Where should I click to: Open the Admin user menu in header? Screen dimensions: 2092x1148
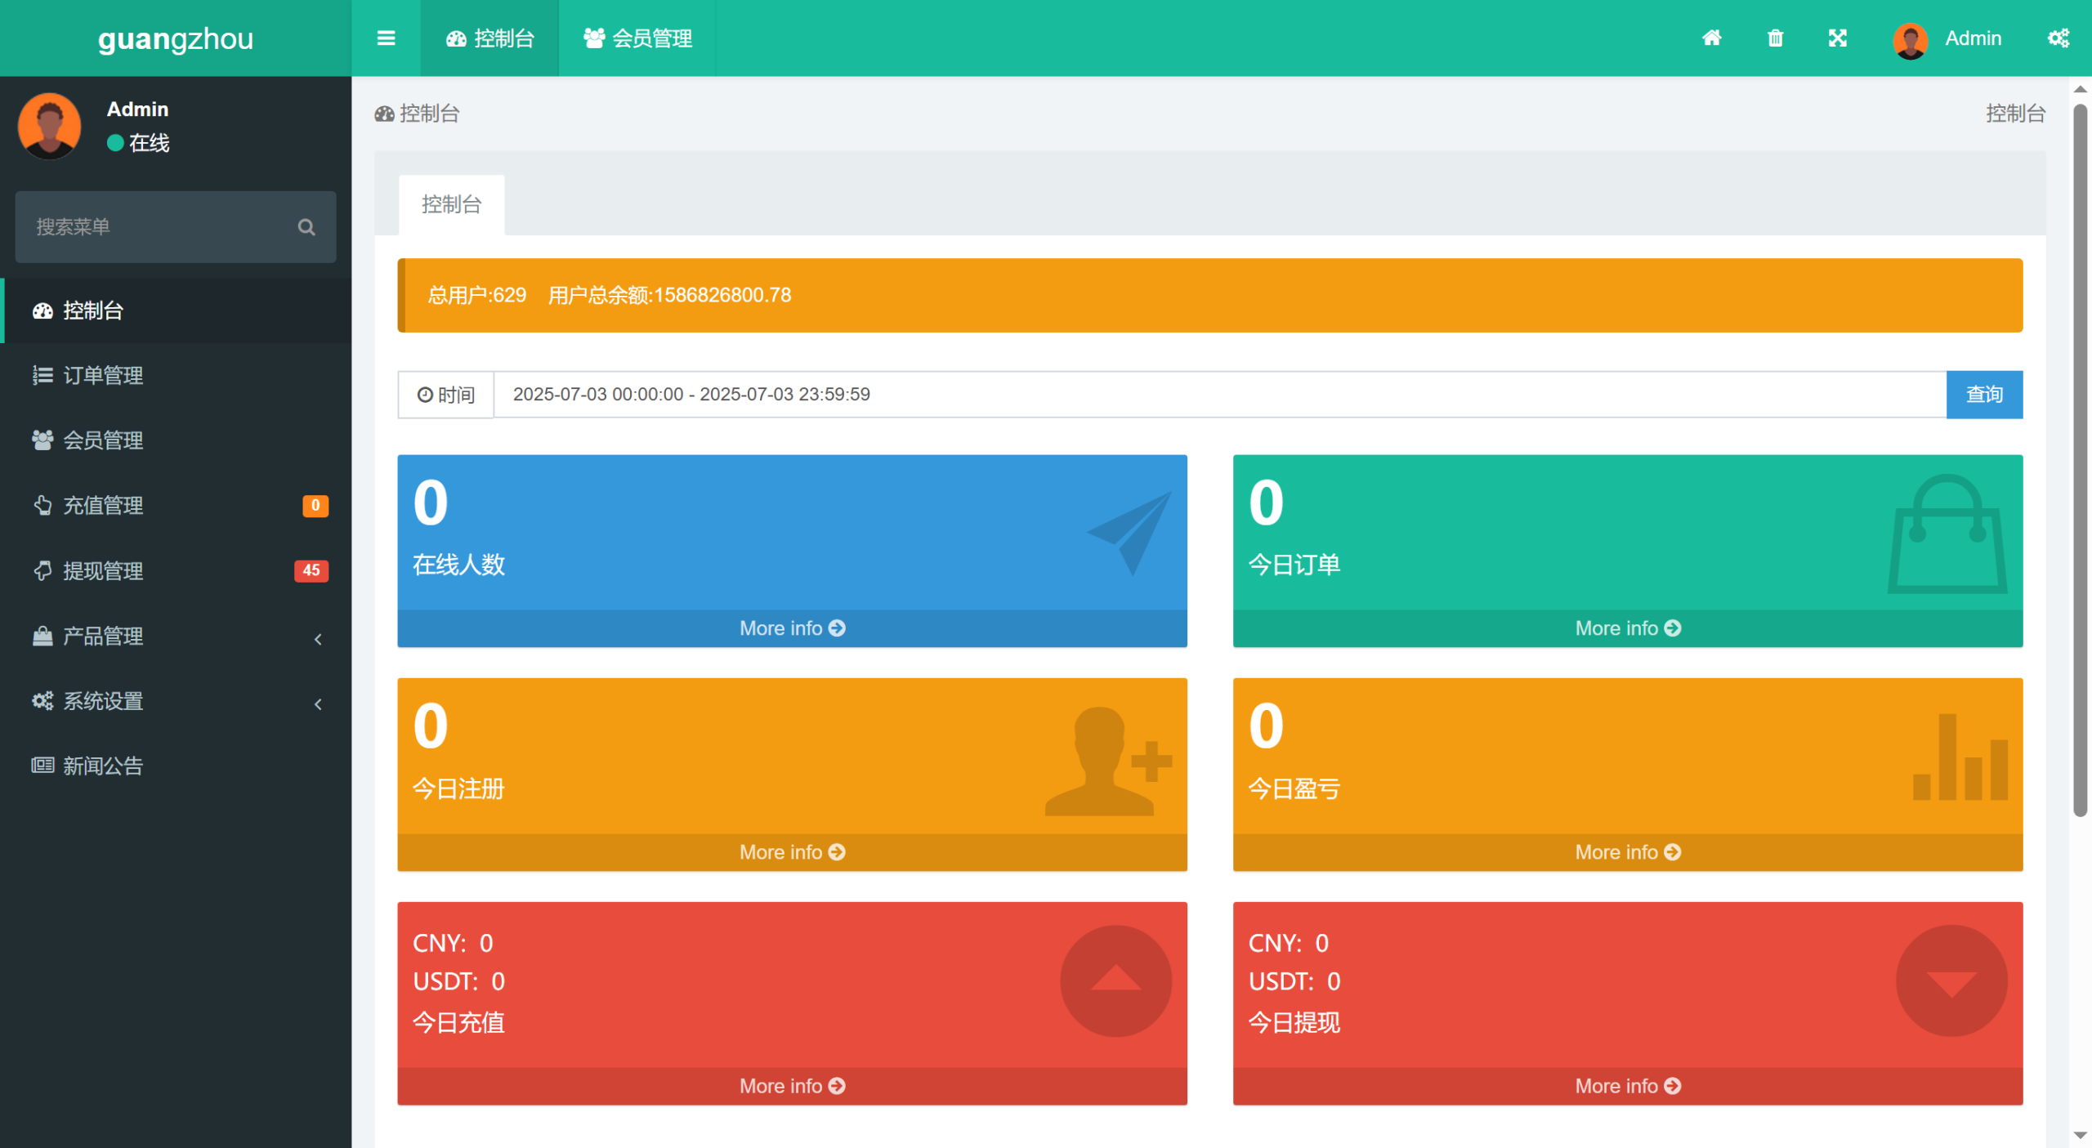click(x=1948, y=38)
